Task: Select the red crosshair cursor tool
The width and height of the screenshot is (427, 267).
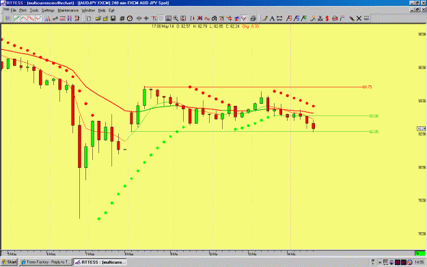Action: (x=154, y=18)
